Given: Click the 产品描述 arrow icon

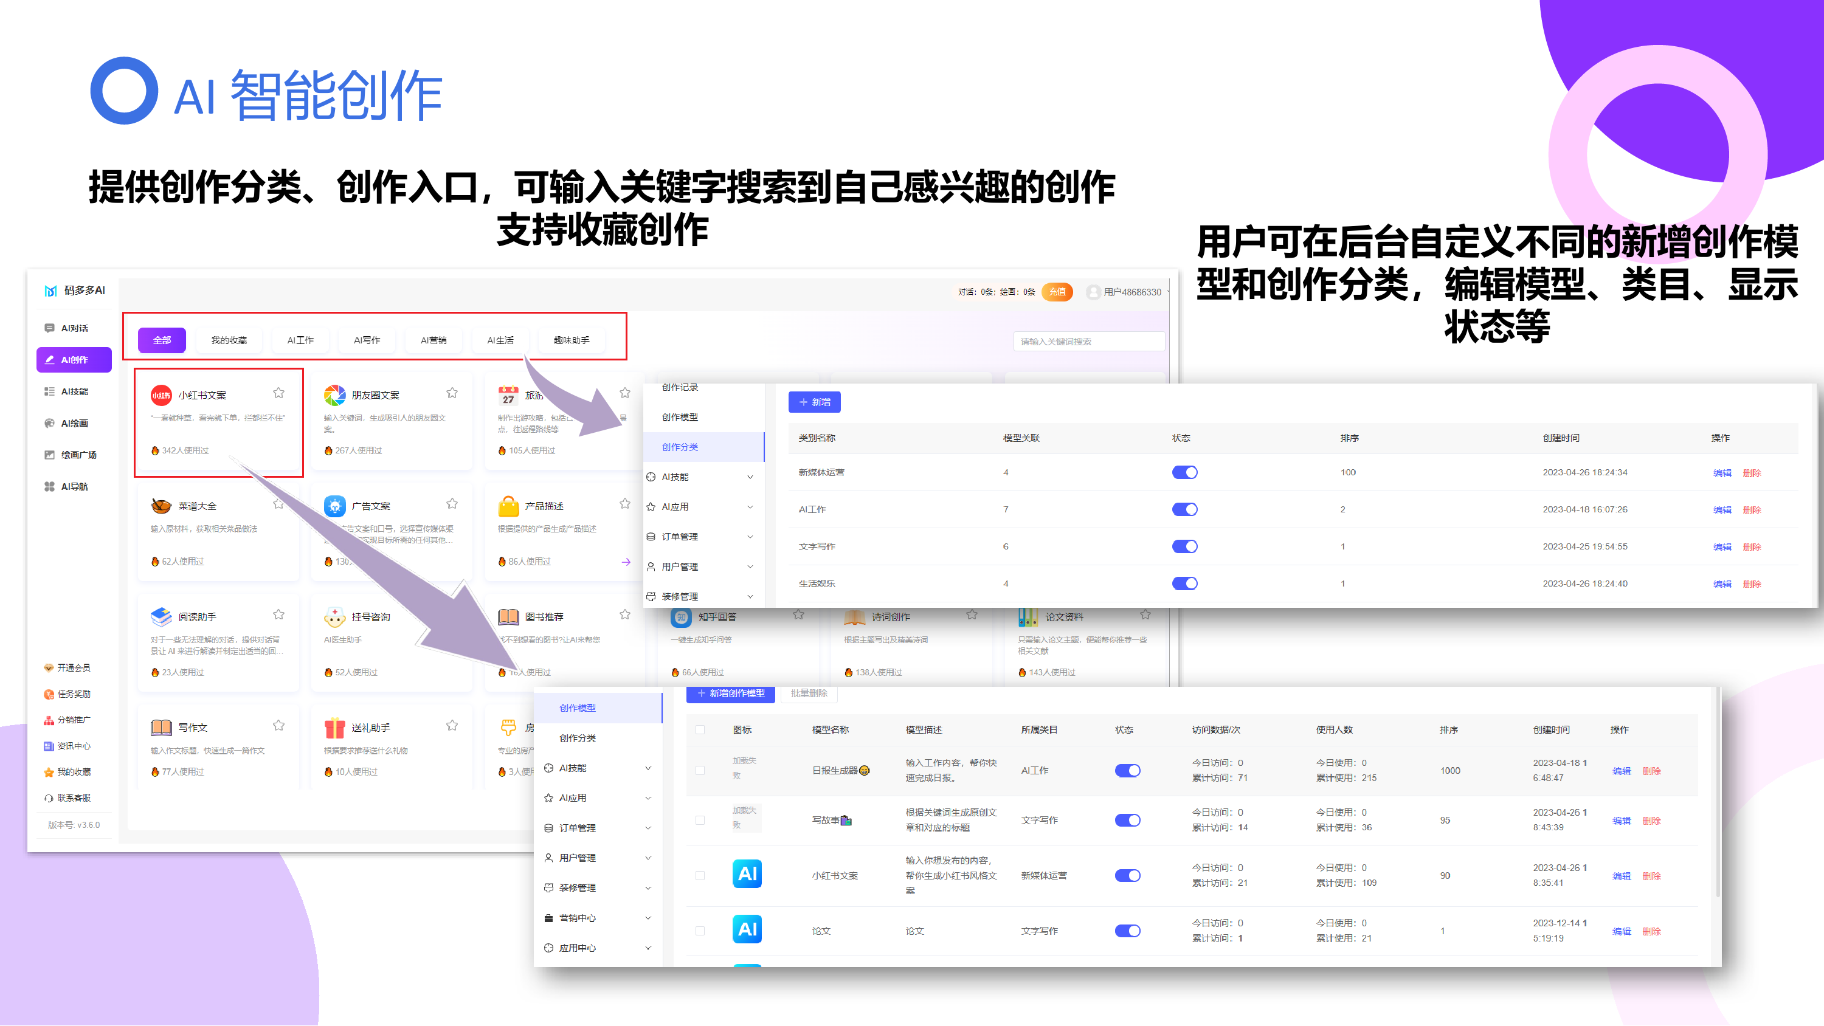Looking at the screenshot, I should coord(626,562).
